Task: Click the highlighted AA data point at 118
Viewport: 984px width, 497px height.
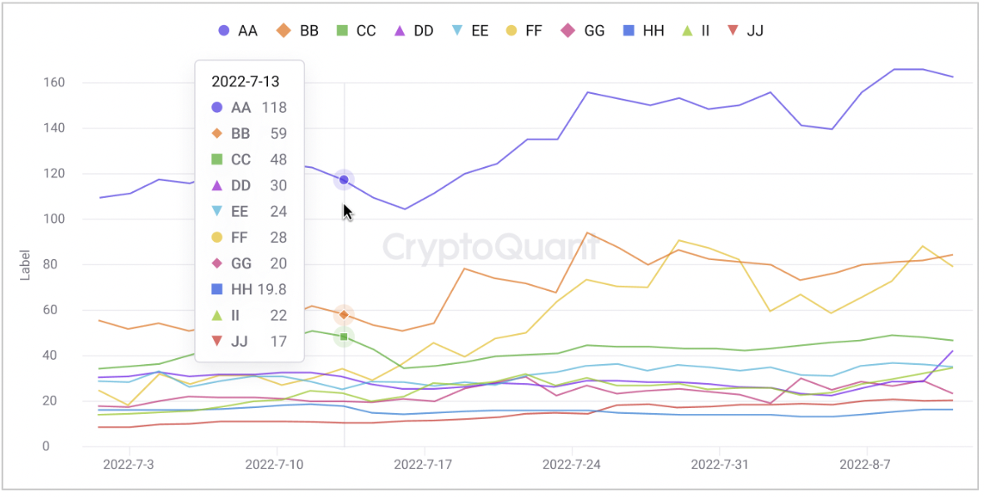Action: (x=344, y=180)
